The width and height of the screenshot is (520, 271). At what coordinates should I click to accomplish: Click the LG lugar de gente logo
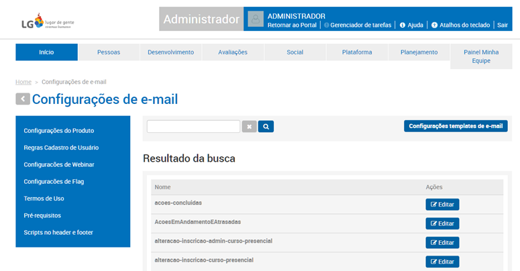click(48, 21)
